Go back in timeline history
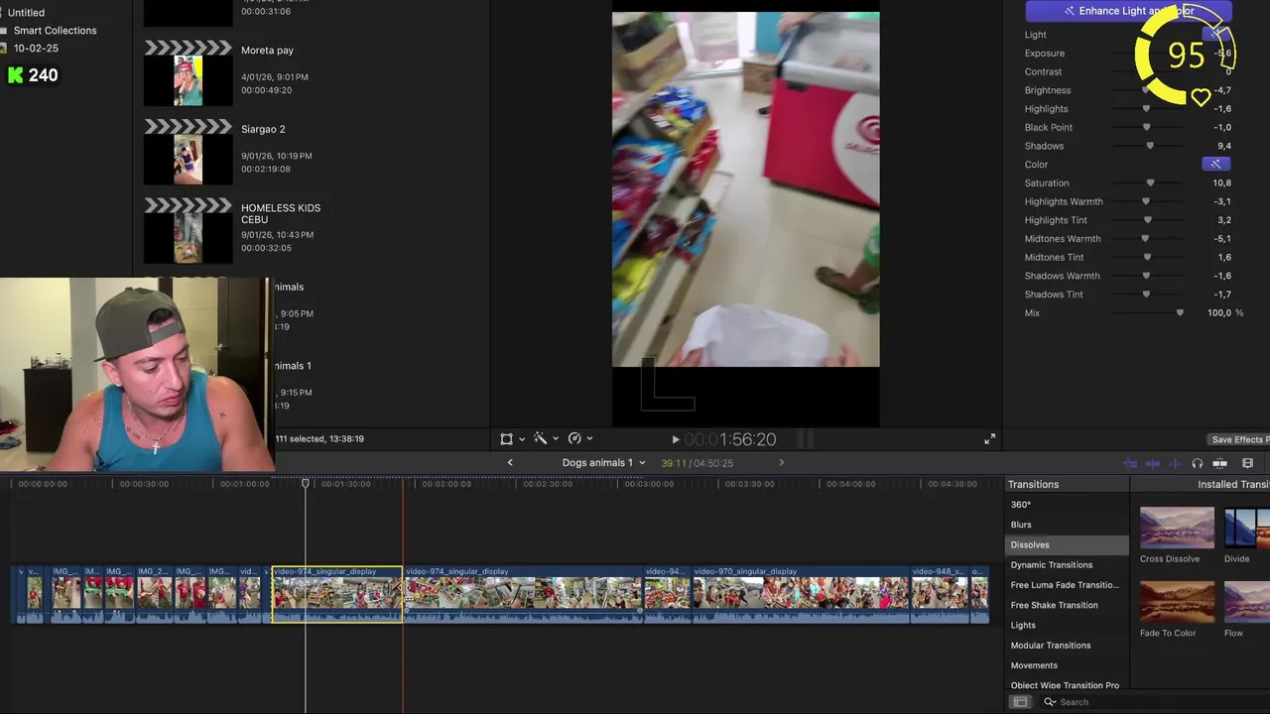 click(x=510, y=462)
